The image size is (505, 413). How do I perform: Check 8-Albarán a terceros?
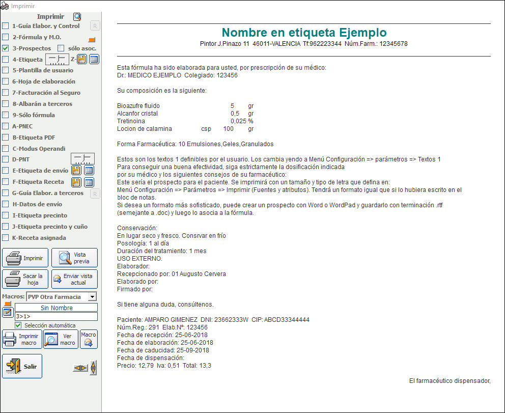[6, 104]
